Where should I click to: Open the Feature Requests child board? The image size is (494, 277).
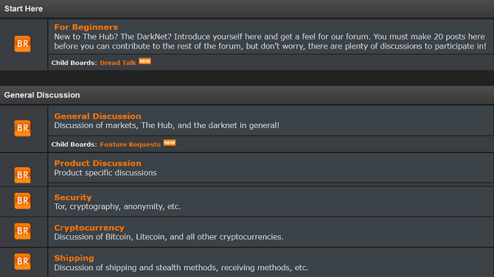tap(130, 144)
